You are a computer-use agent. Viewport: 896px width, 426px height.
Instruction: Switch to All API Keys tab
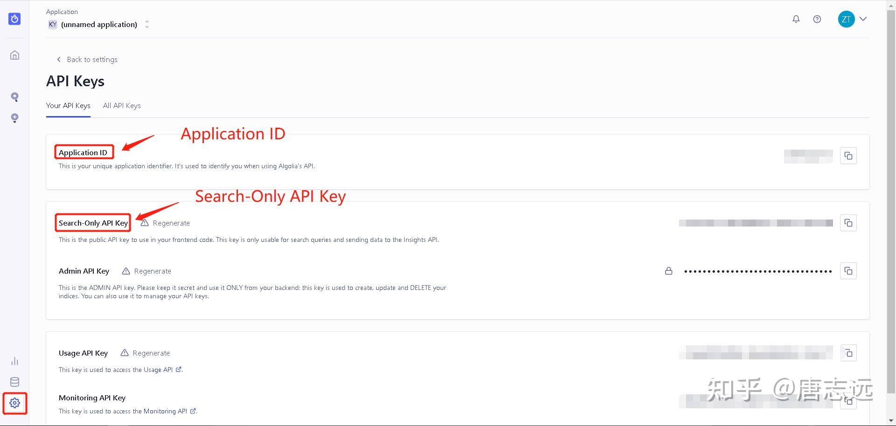122,106
